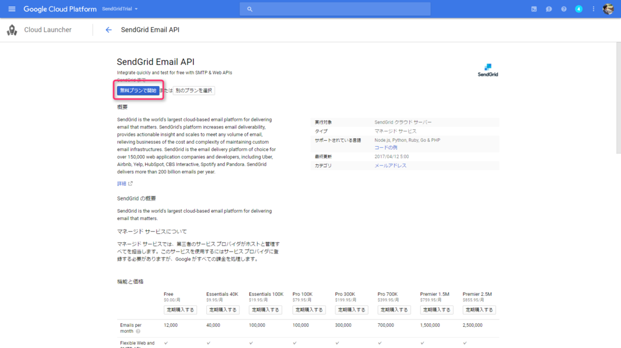Open the メールアドレス category link
The width and height of the screenshot is (621, 348).
391,166
